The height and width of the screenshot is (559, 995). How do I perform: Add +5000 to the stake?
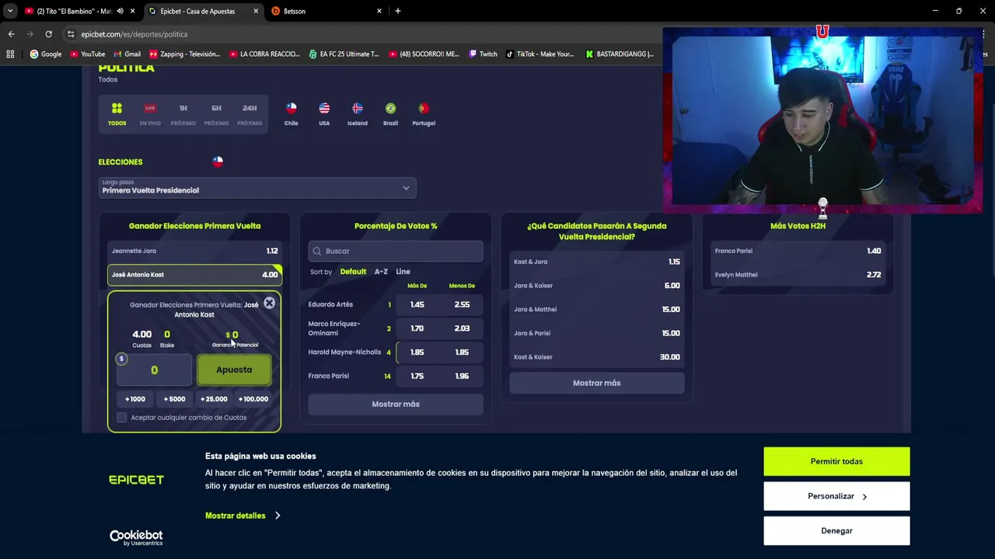[174, 399]
